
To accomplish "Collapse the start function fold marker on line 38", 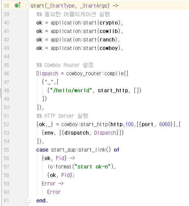I will click(28, 6).
